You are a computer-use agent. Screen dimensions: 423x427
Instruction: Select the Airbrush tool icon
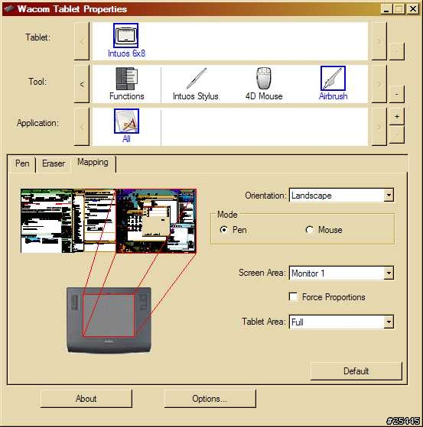[x=333, y=79]
